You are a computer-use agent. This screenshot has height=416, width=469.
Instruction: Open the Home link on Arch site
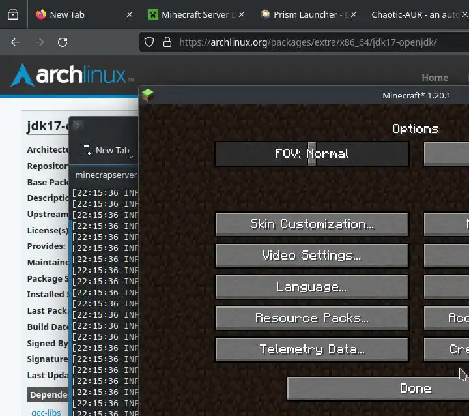coord(435,78)
